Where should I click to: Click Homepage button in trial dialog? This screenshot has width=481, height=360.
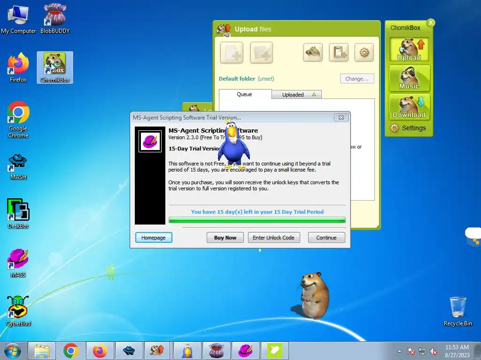(154, 238)
